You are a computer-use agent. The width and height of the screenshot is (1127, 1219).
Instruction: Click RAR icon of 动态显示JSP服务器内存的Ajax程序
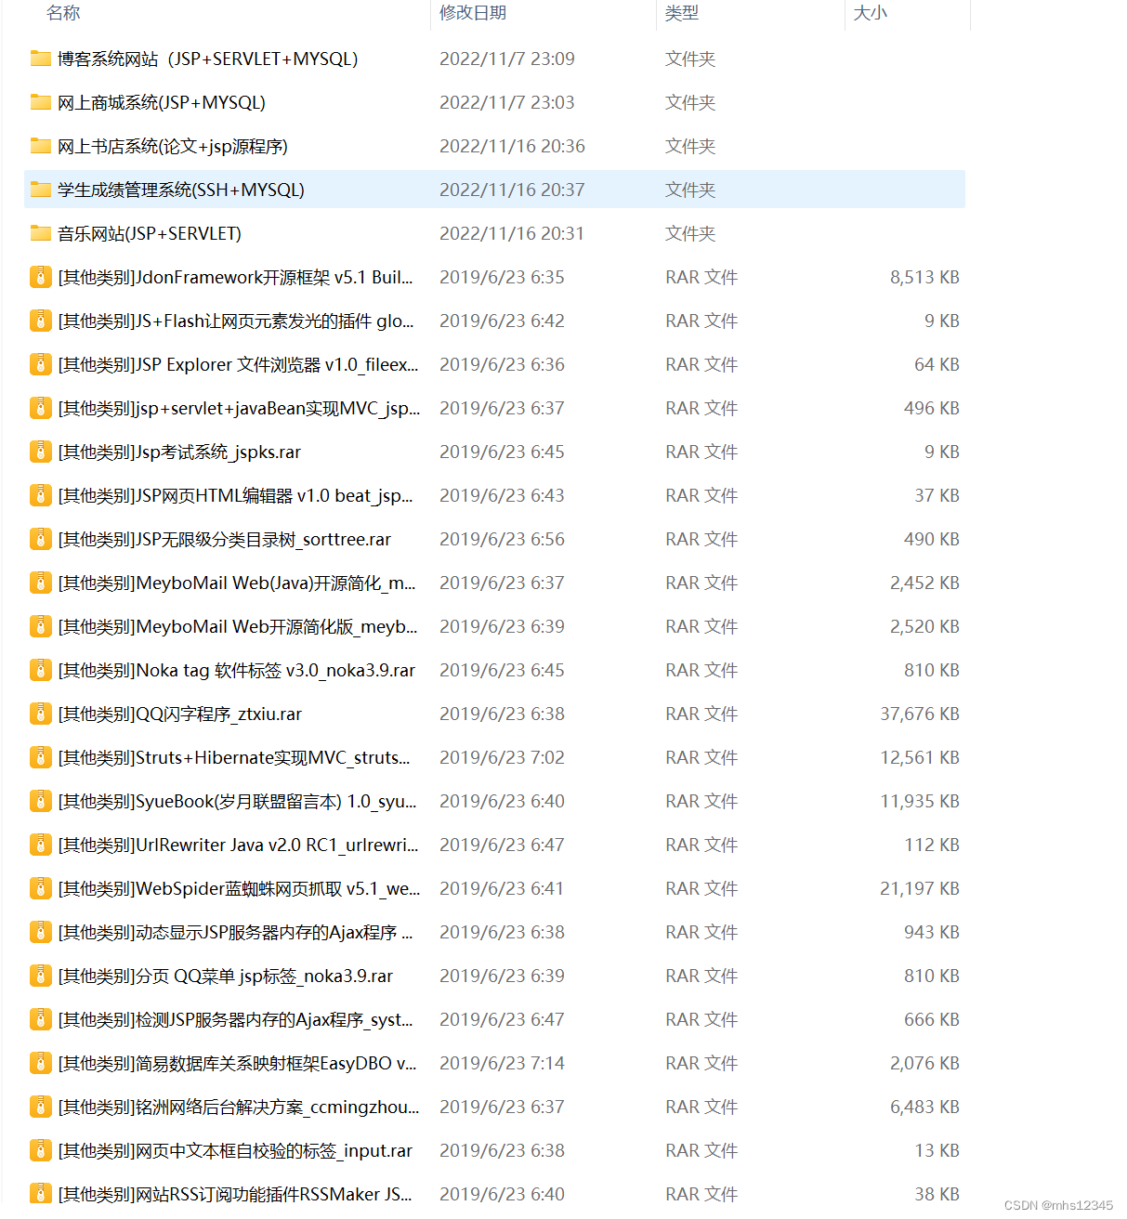(41, 932)
